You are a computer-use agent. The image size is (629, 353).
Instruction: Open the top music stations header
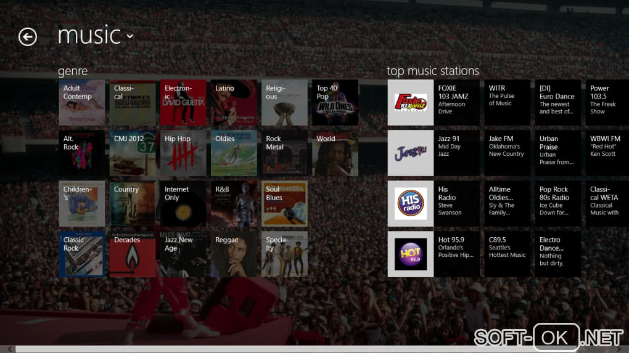point(432,71)
